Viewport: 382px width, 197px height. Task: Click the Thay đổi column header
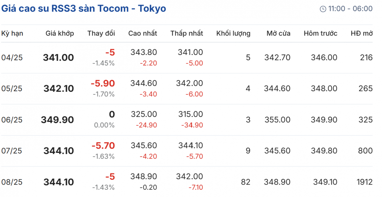[101, 33]
